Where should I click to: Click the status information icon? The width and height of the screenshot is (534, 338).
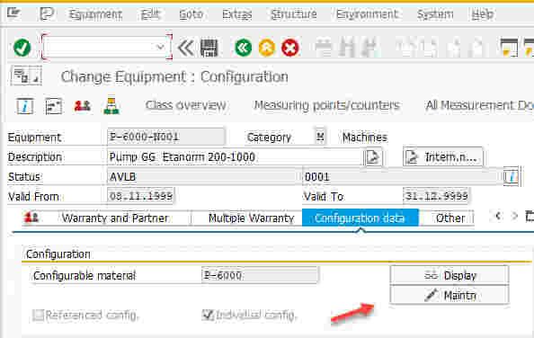tap(511, 176)
